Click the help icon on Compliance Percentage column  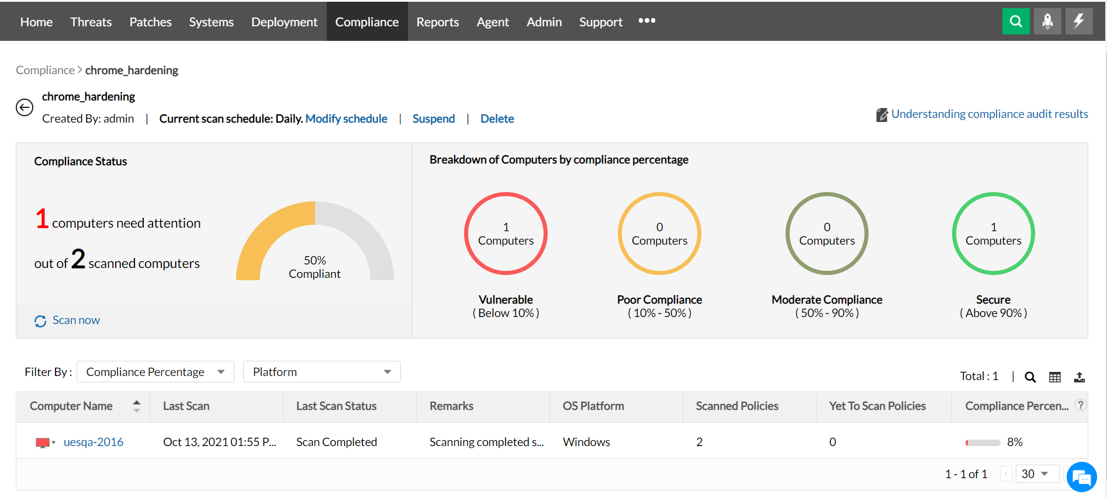tap(1081, 405)
